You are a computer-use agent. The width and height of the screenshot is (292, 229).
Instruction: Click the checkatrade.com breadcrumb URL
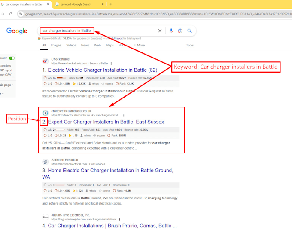pos(79,64)
